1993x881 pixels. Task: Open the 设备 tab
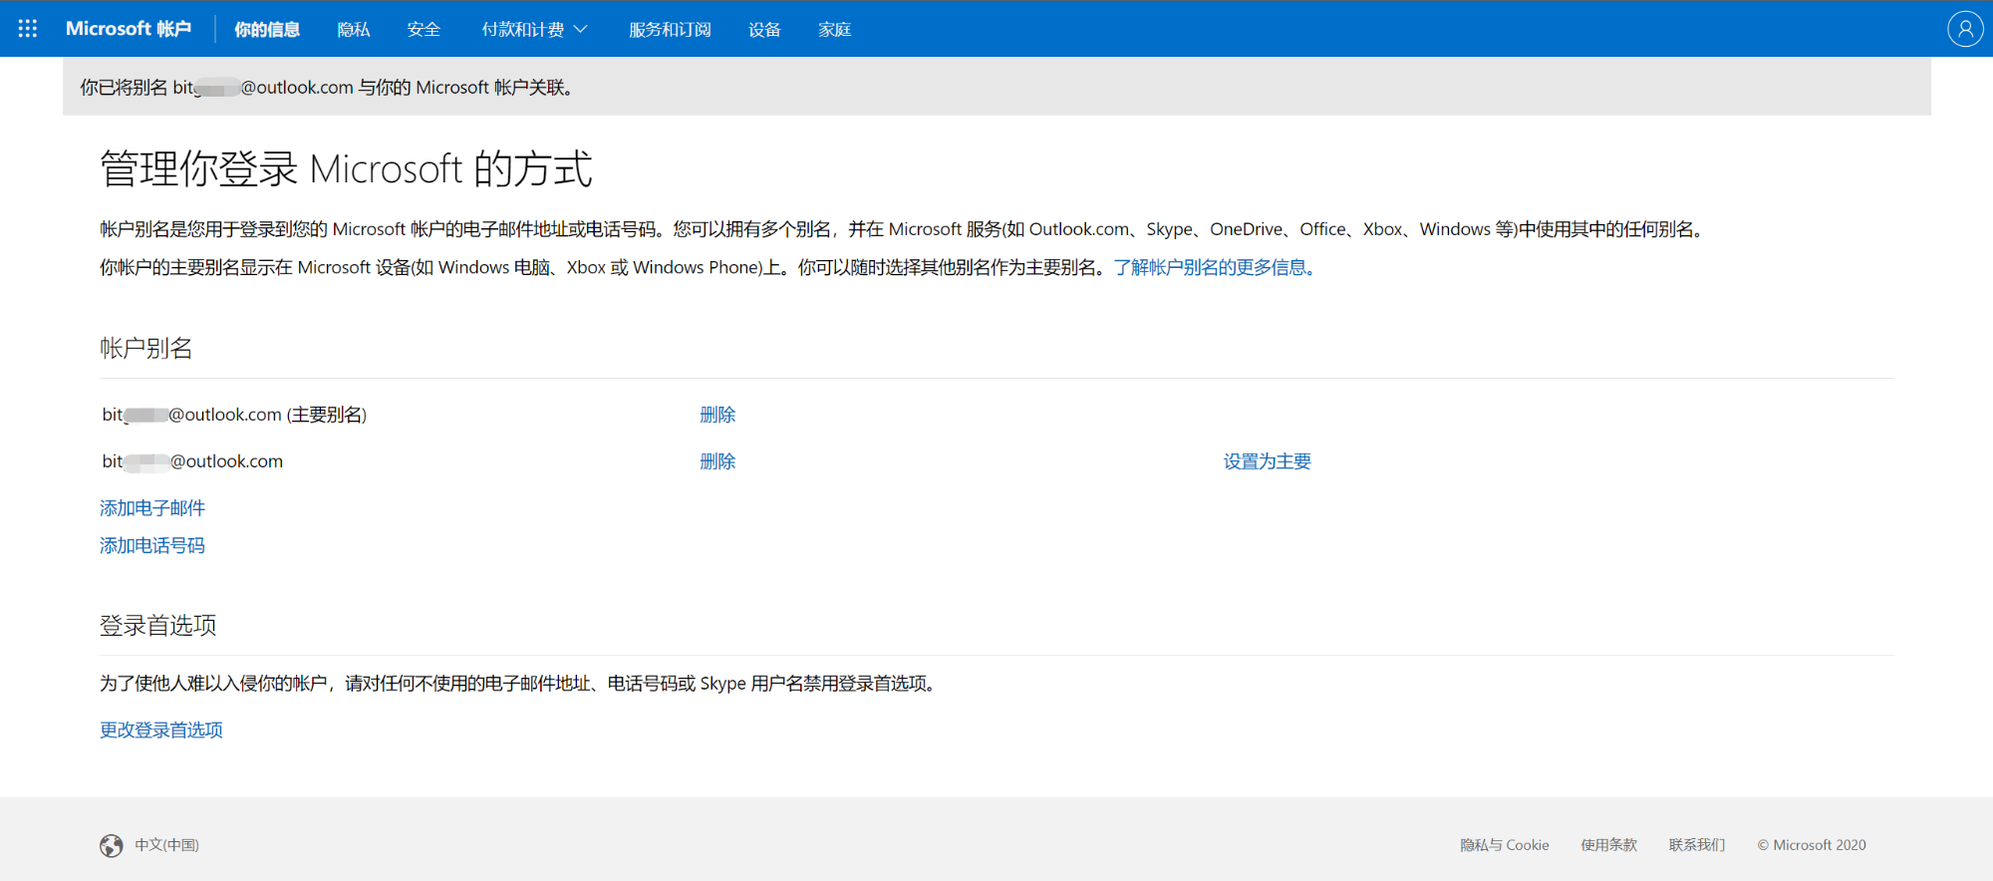pos(764,30)
